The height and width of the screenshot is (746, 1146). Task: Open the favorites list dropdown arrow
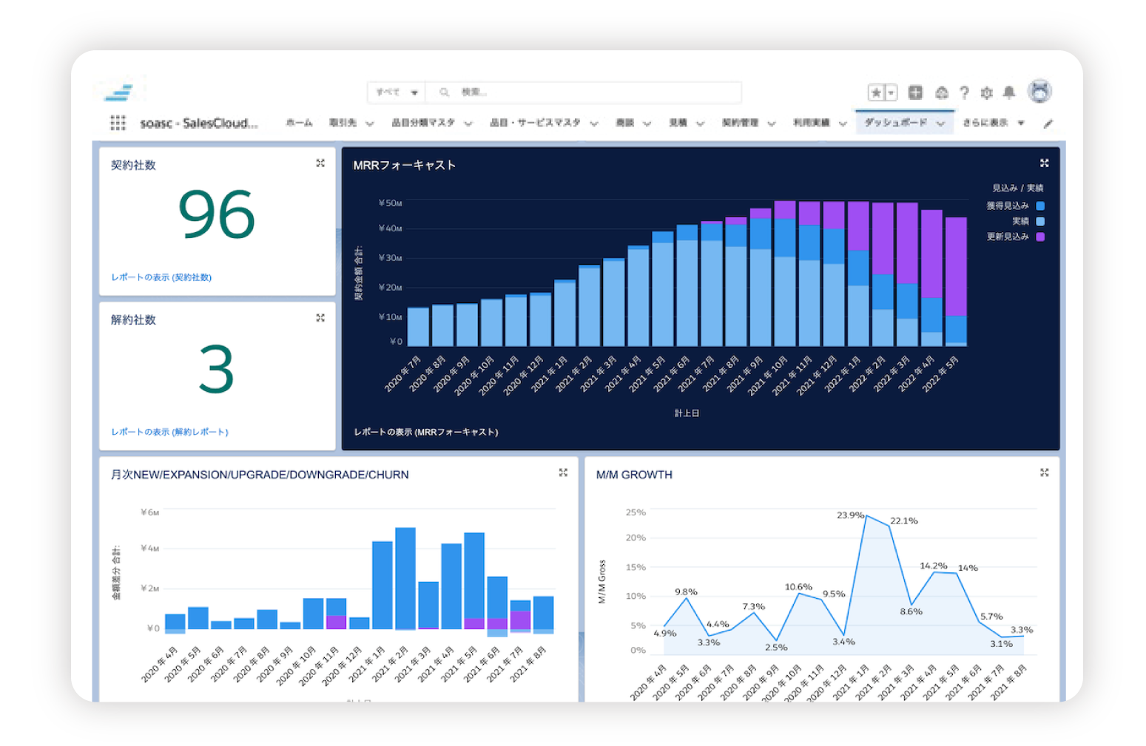click(891, 92)
